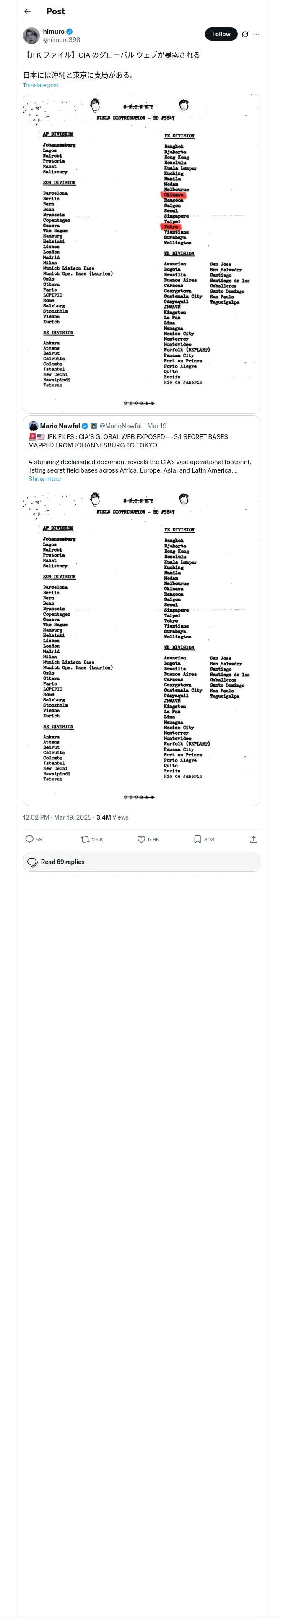Screen dimensions: 283x1618
Task: Click the Grok icon beside Follow
Action: click(x=245, y=34)
